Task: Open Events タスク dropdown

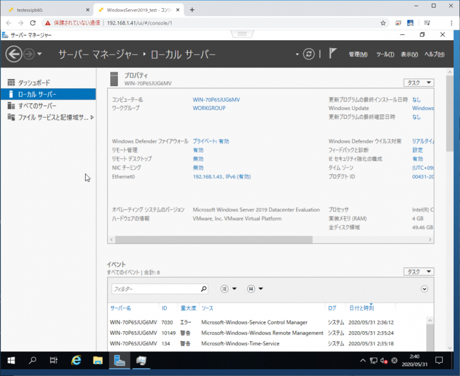Action: (x=419, y=272)
